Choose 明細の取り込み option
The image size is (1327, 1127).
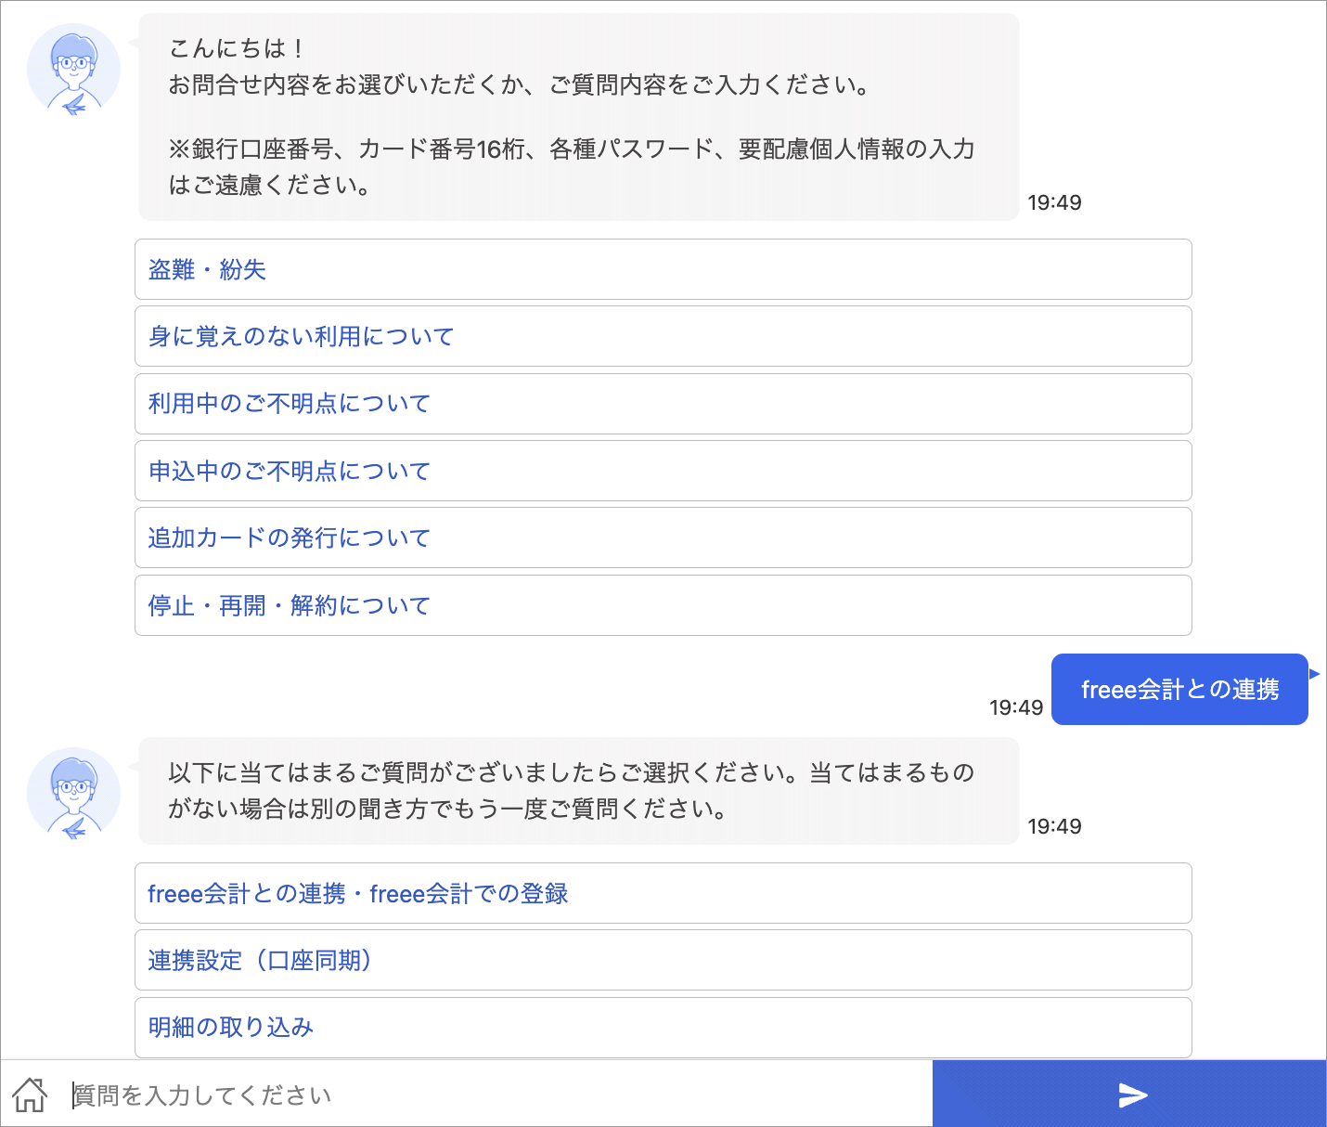pyautogui.click(x=663, y=1028)
